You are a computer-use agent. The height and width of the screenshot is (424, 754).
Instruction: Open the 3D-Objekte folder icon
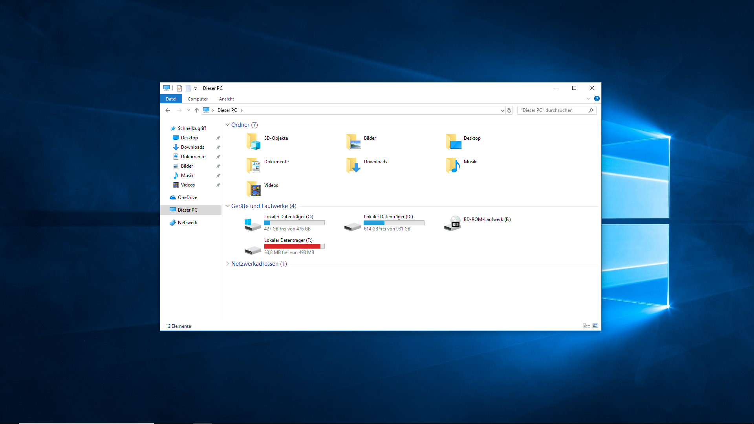click(x=254, y=142)
